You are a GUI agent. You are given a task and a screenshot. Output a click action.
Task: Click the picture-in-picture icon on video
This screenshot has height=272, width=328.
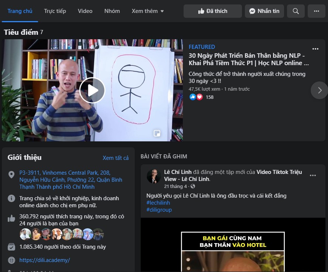[157, 133]
